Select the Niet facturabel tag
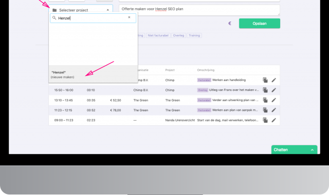 coord(158,35)
